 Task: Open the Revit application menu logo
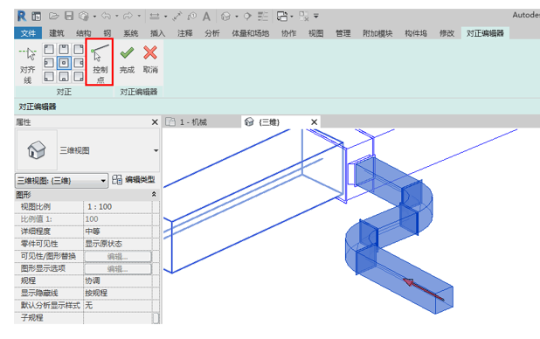22,16
